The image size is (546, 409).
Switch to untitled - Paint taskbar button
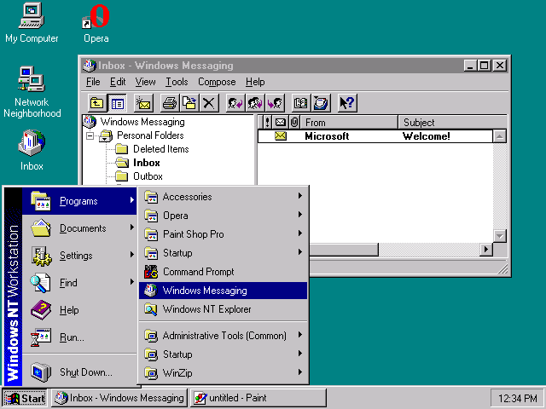258,398
